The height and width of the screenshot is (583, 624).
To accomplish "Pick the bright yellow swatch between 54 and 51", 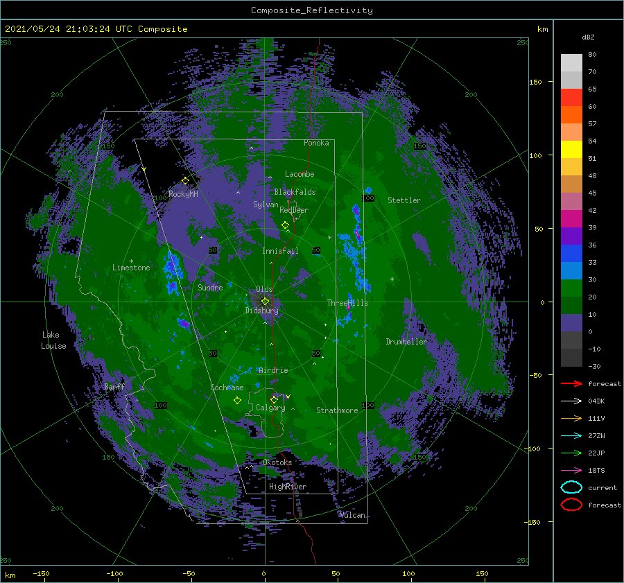I will (571, 149).
